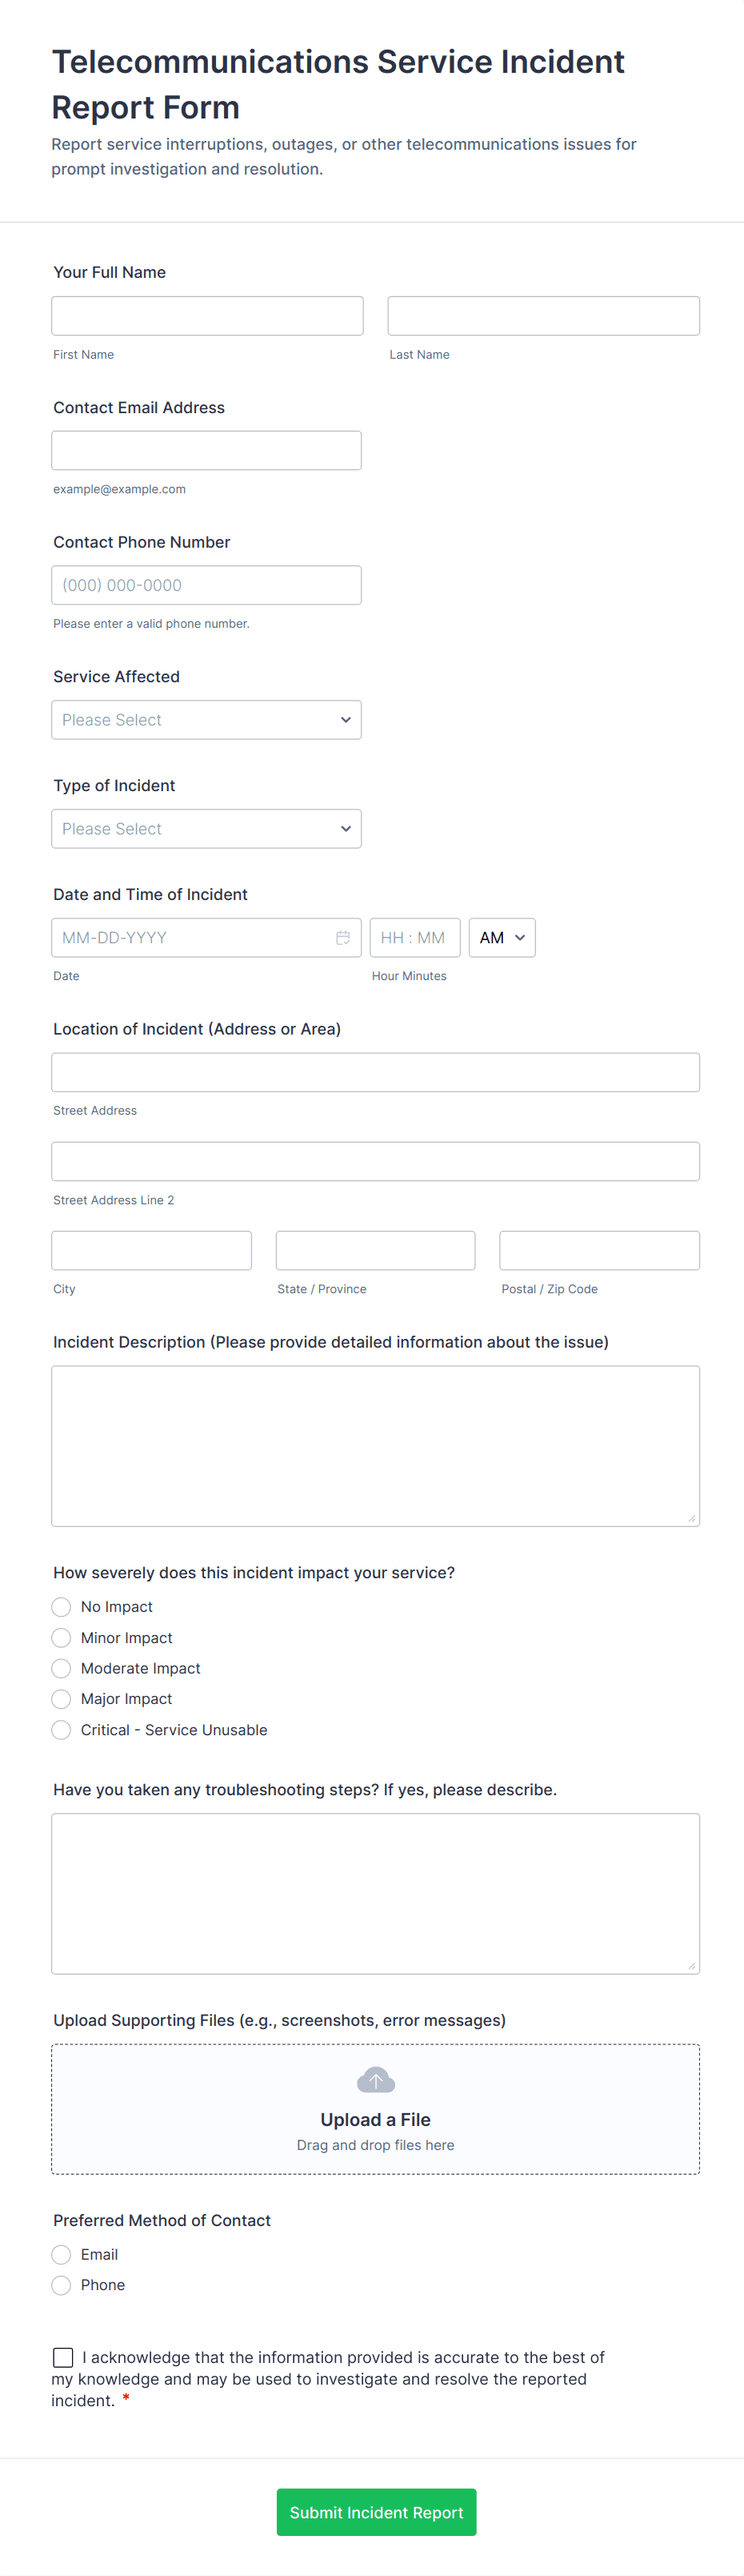744x2576 pixels.
Task: Open the calendar picker for incident date
Action: pos(342,937)
